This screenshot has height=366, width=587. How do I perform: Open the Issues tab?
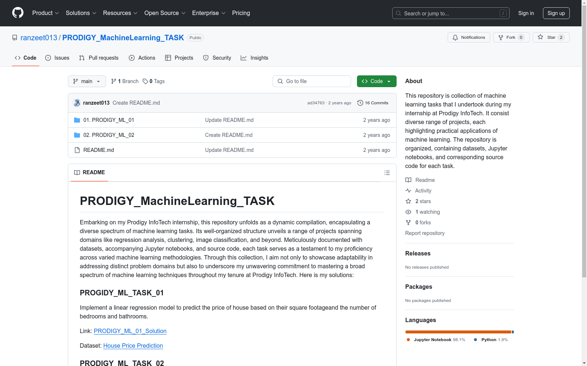click(57, 58)
